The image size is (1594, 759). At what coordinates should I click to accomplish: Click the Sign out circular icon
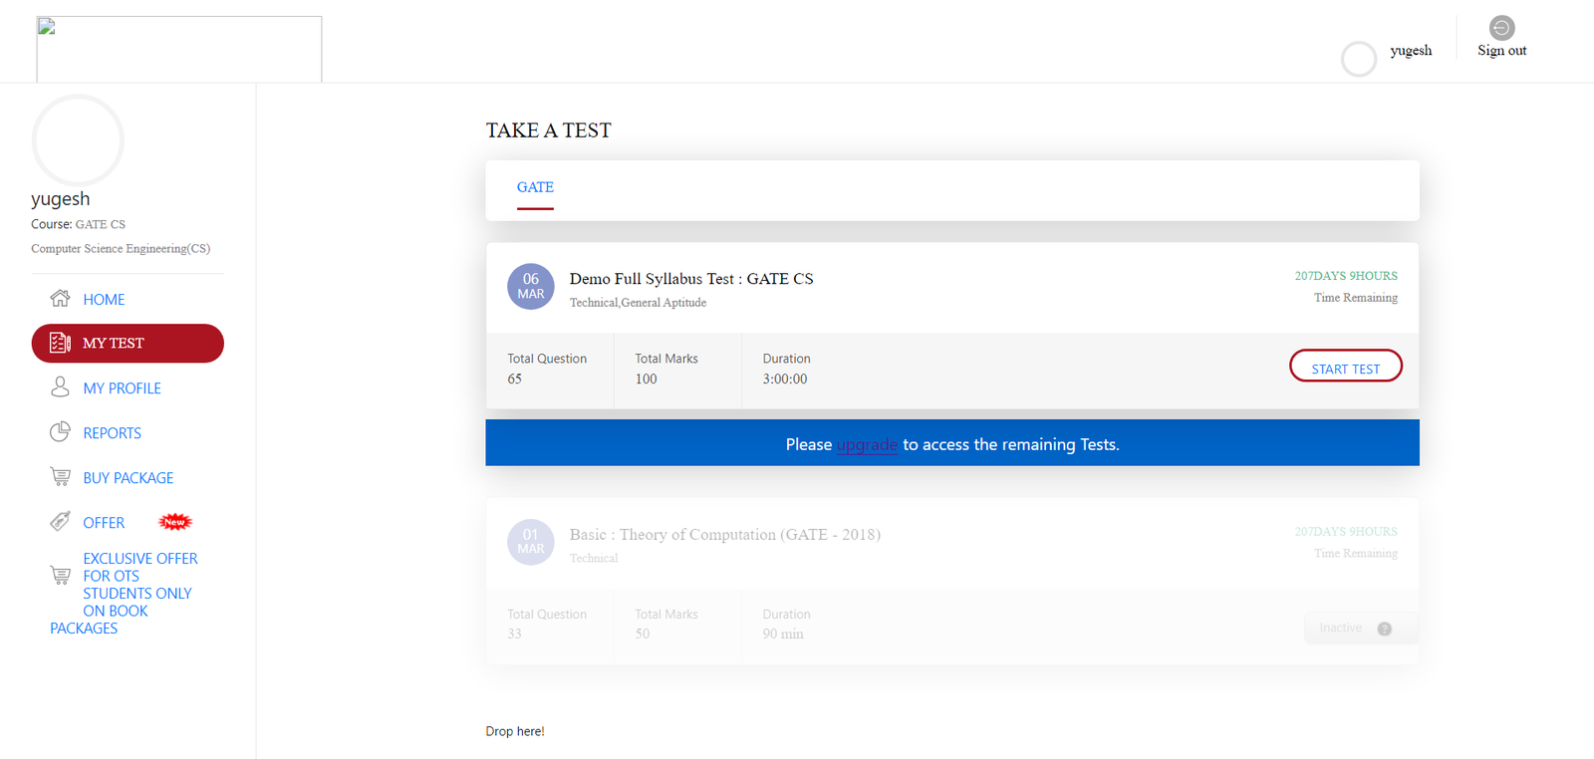tap(1501, 28)
